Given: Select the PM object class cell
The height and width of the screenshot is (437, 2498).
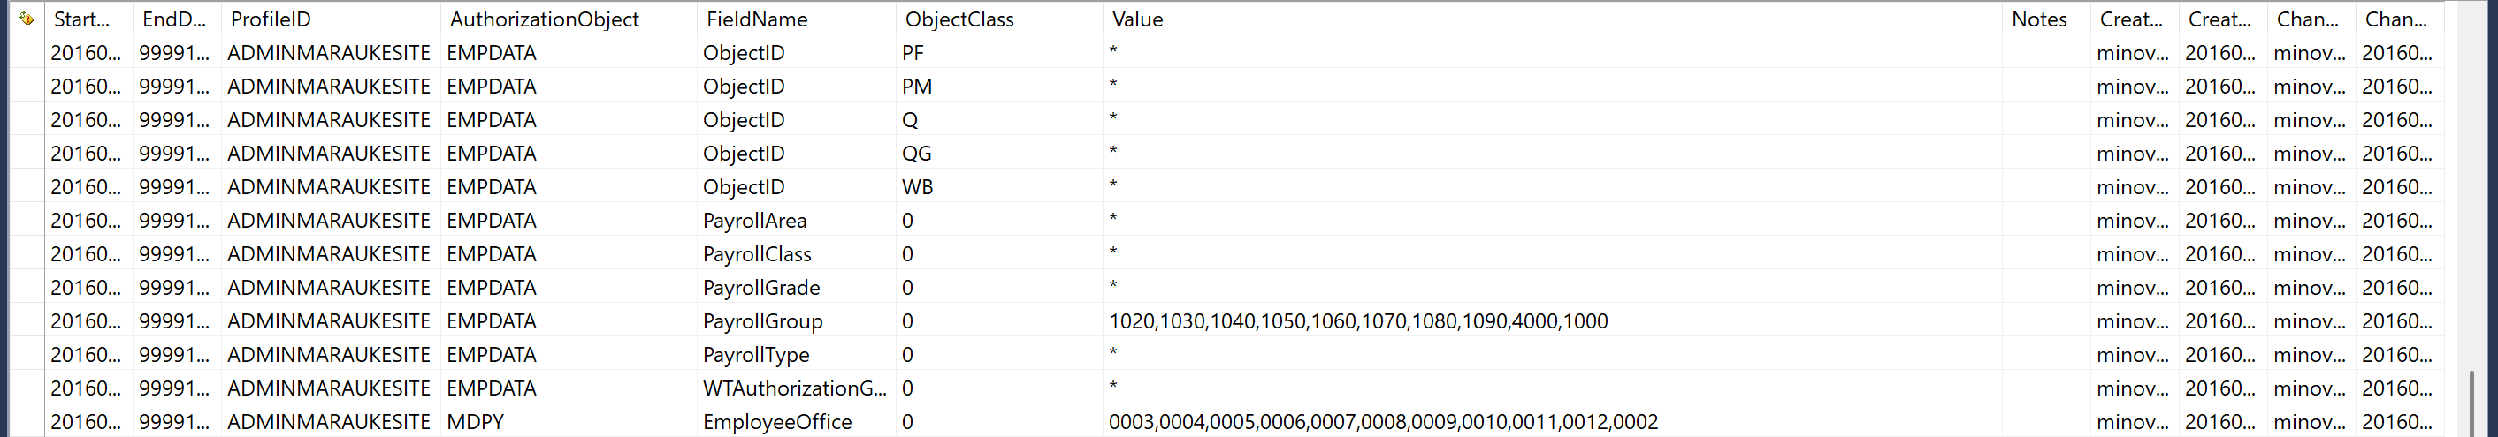Looking at the screenshot, I should click(x=916, y=87).
